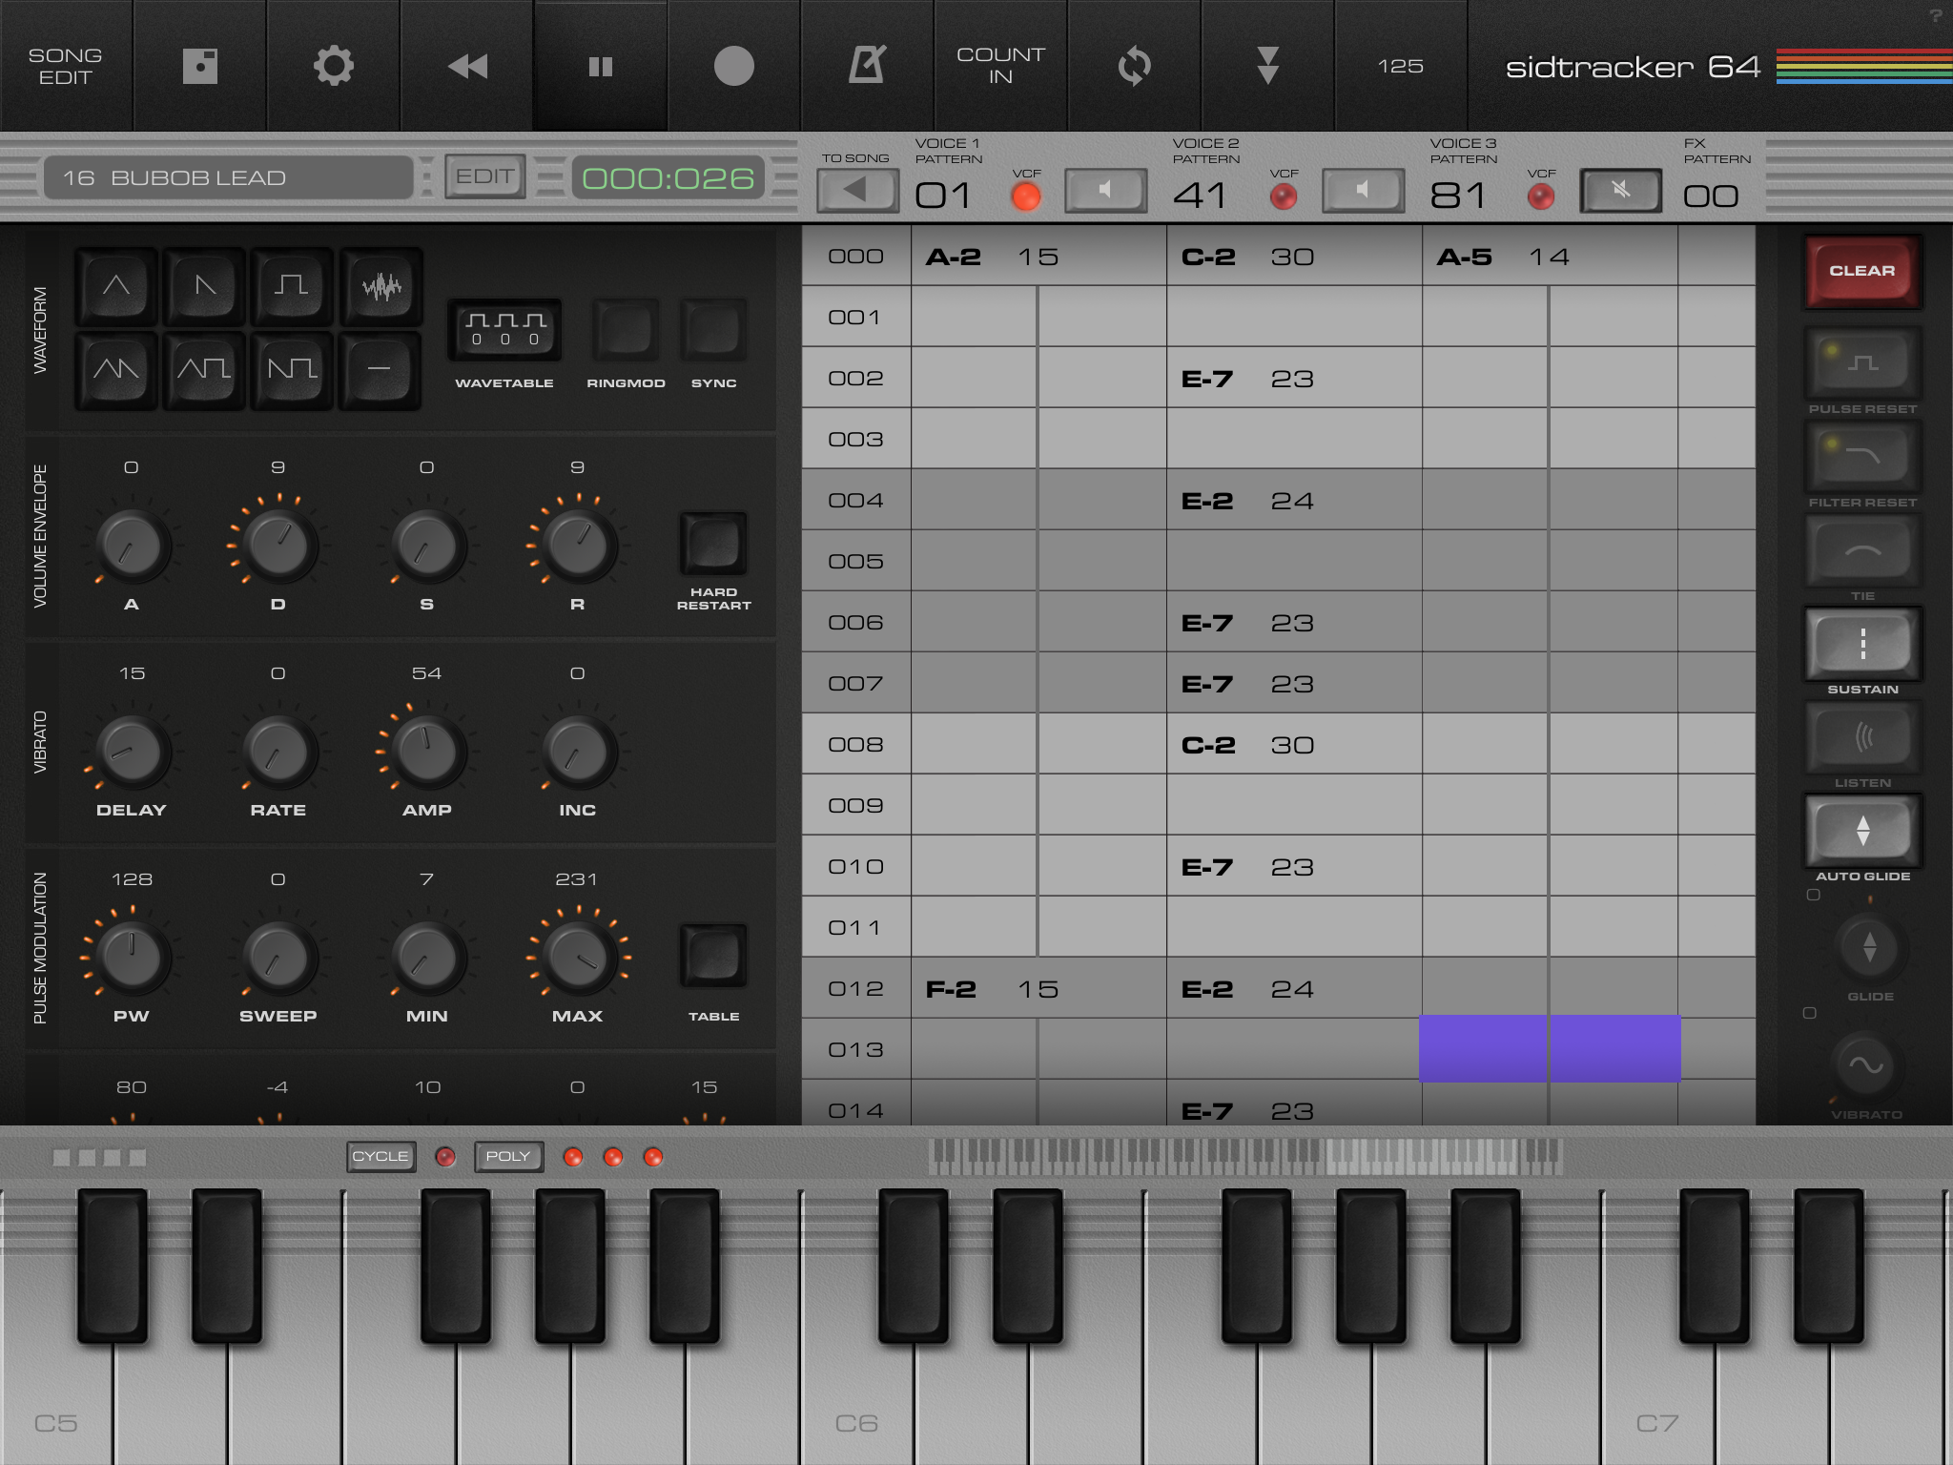Toggle Ringmod button
1953x1465 pixels.
coord(626,329)
